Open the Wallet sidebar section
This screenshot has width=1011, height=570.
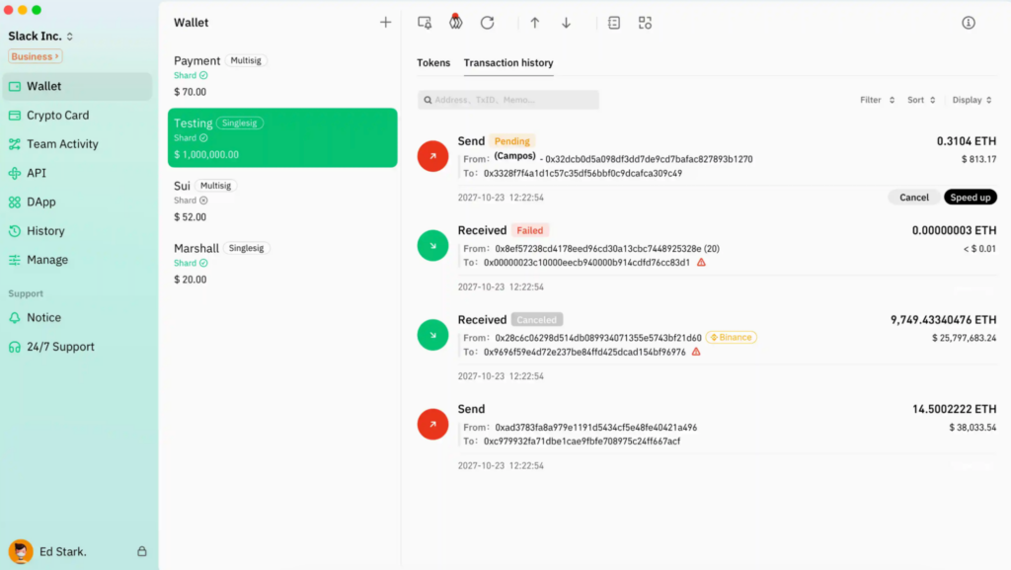77,86
